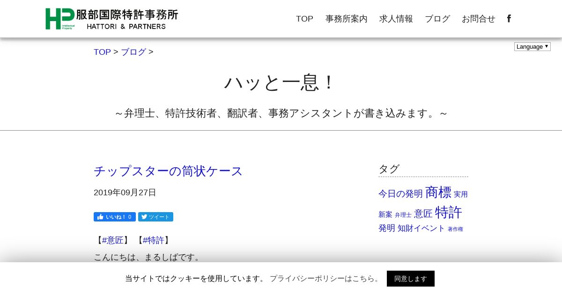Viewport: 562px width, 295px height.
Task: Open 事務所案内 menu item
Action: (347, 19)
